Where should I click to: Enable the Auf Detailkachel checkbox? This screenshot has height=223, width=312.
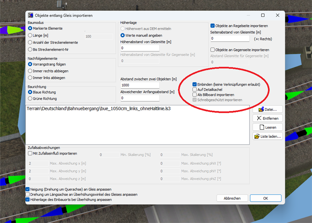click(x=195, y=90)
